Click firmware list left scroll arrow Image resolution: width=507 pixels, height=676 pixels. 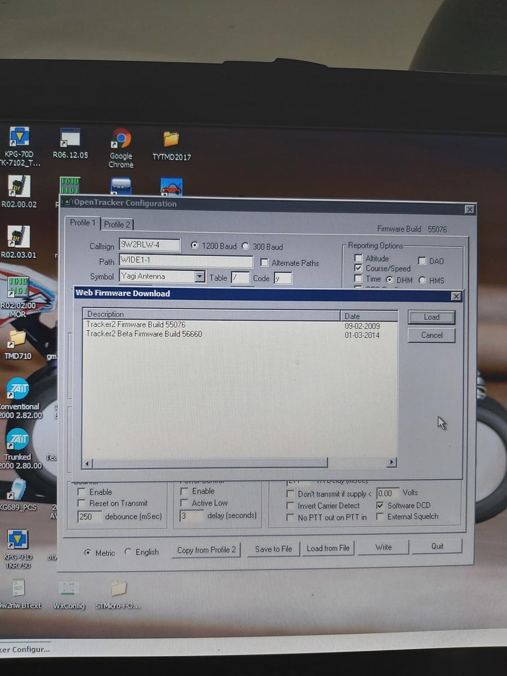88,464
